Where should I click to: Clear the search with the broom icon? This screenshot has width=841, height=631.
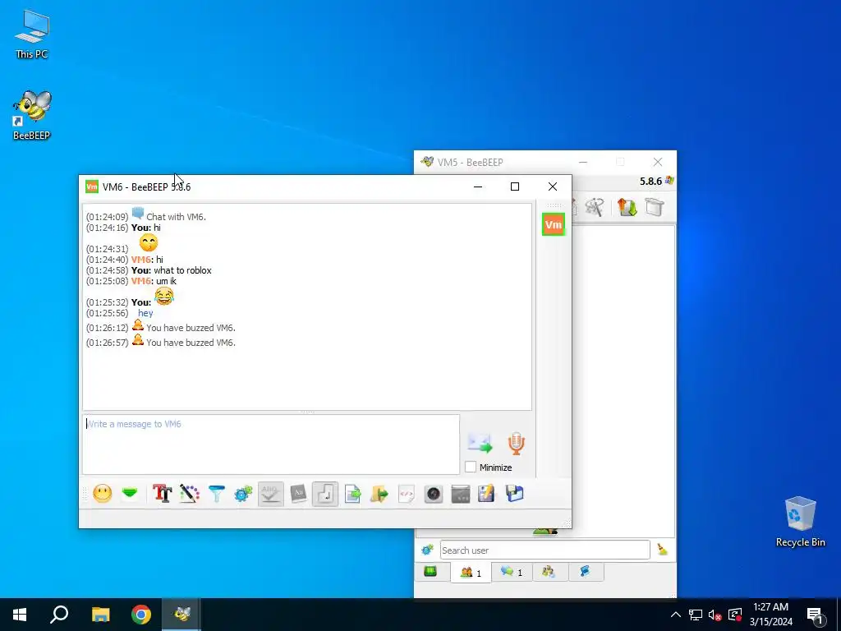point(663,550)
